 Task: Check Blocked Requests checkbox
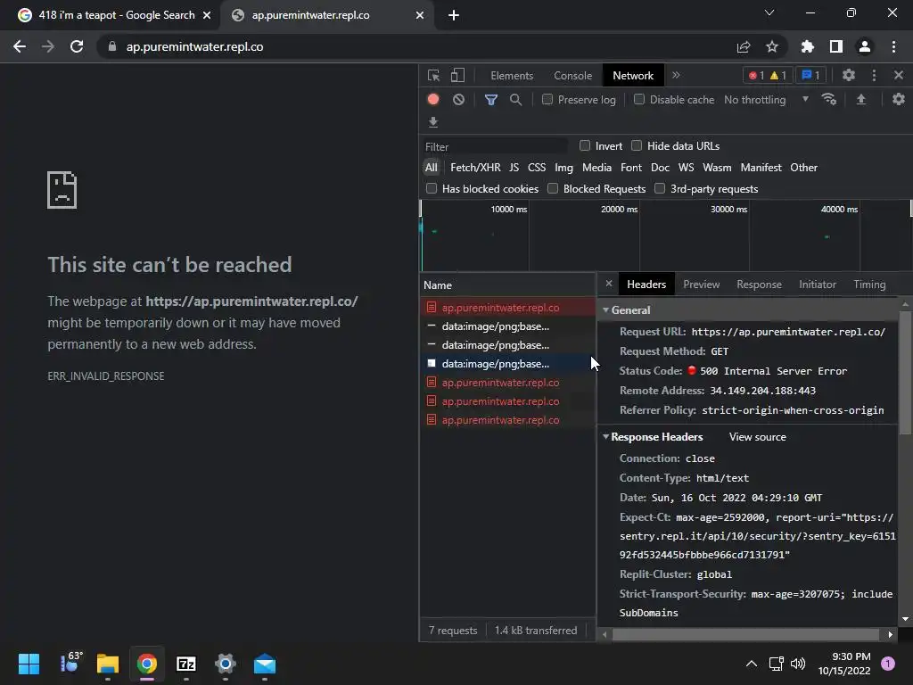(x=553, y=188)
